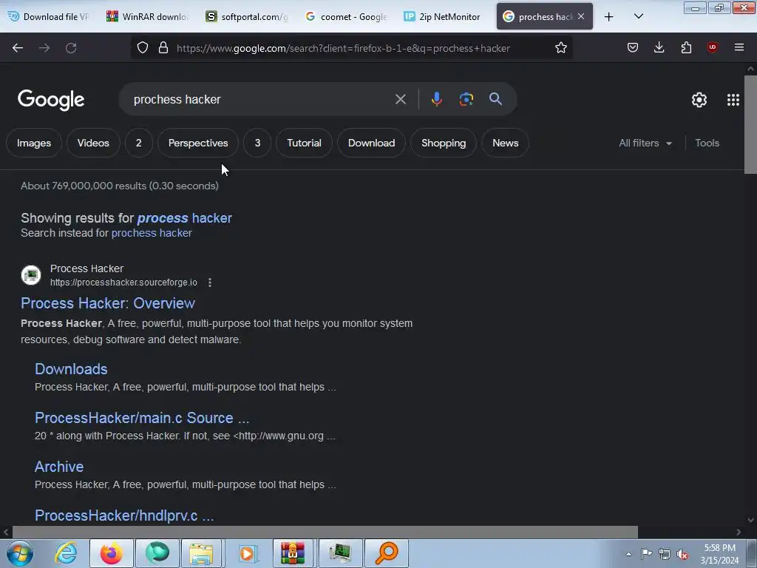Select the filter chip labeled 2
The width and height of the screenshot is (757, 568).
tap(138, 143)
